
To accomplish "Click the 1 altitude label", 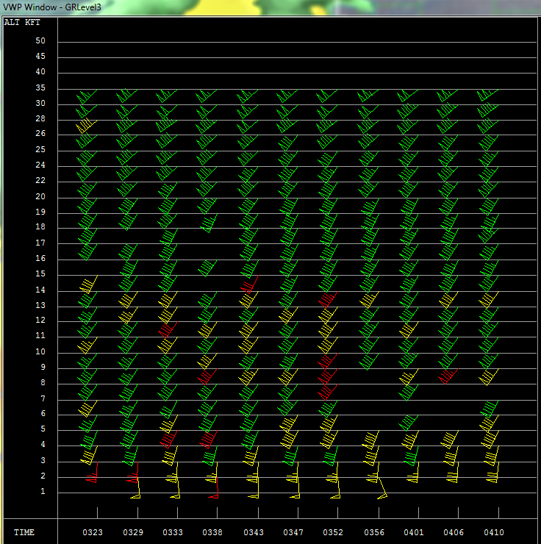I will point(43,491).
